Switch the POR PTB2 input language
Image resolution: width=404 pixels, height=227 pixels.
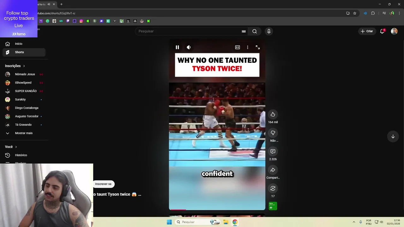[x=369, y=222]
